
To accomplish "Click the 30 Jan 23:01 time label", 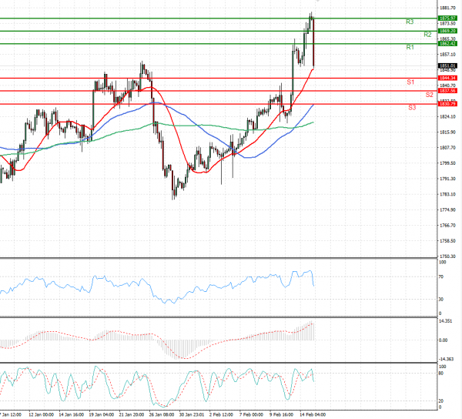I will click(x=192, y=414).
